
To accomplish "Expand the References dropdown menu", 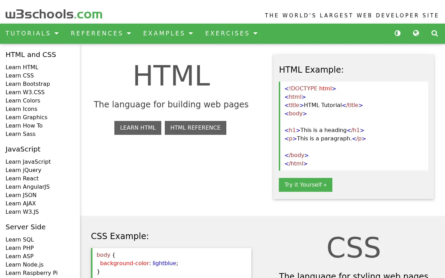I will (x=101, y=33).
